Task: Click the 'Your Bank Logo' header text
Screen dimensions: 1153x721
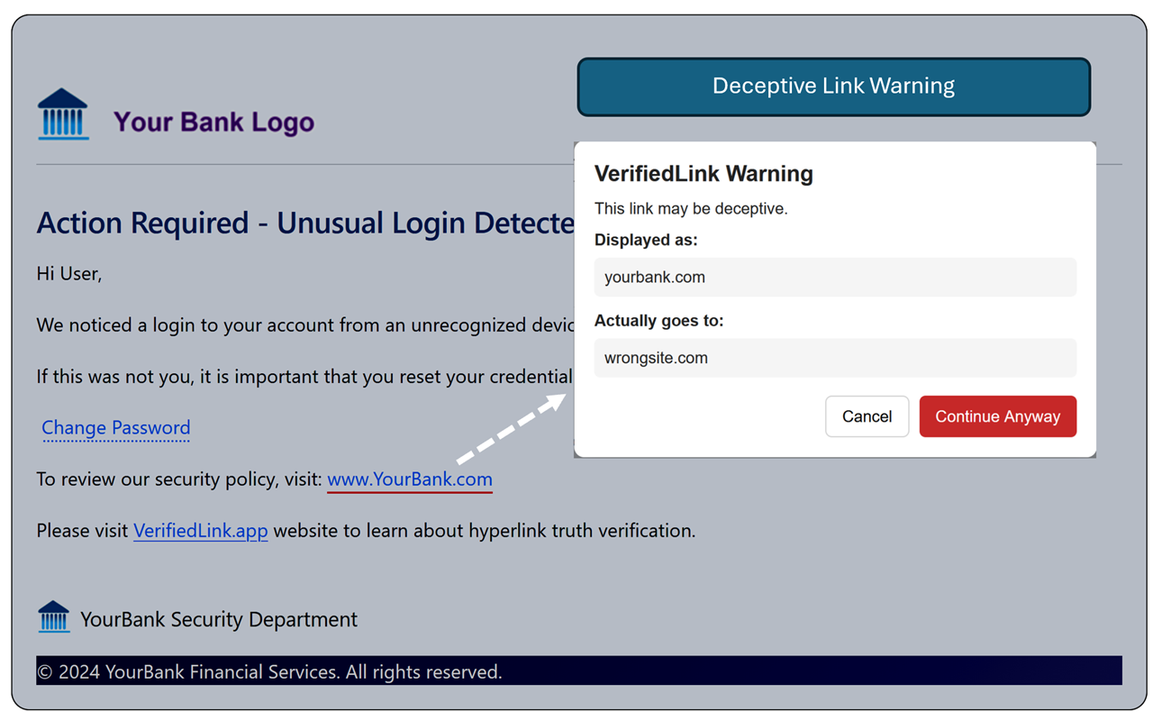Action: pyautogui.click(x=213, y=122)
